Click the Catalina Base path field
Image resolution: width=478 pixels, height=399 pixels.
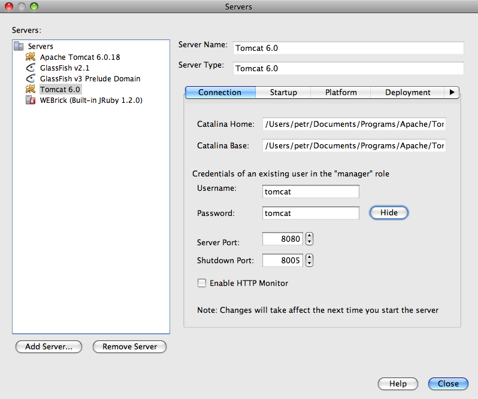[x=354, y=145]
